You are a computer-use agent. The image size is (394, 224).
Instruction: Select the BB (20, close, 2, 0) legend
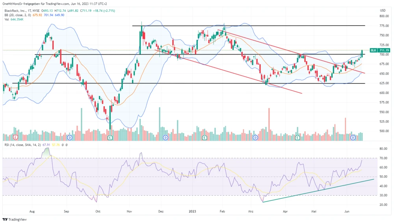tap(20, 15)
